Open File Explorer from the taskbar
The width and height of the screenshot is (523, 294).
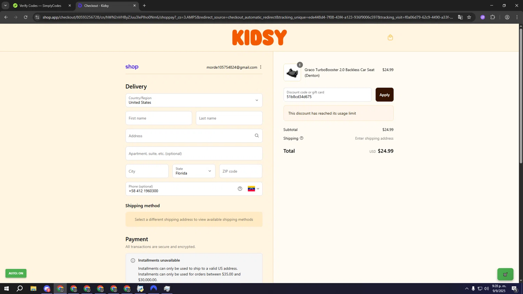pos(33,288)
